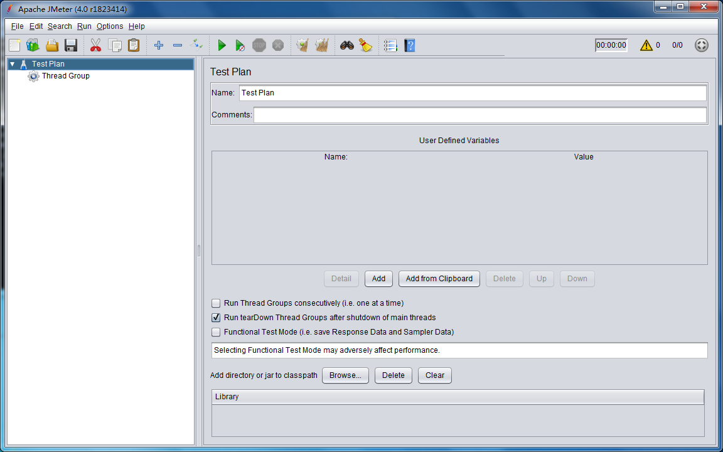Click the Down button
The width and height of the screenshot is (723, 452).
(x=577, y=279)
